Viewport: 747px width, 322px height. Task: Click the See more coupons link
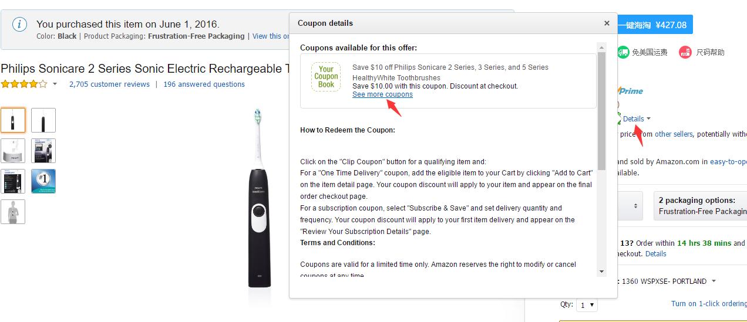pyautogui.click(x=382, y=94)
